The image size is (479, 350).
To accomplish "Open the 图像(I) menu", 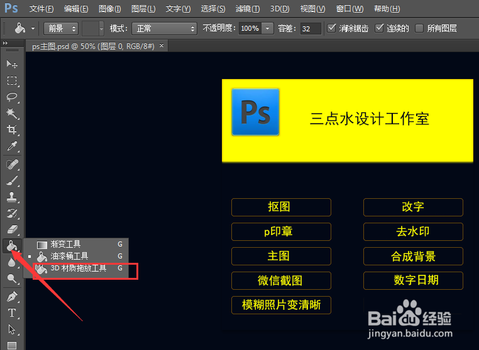I will click(x=109, y=9).
